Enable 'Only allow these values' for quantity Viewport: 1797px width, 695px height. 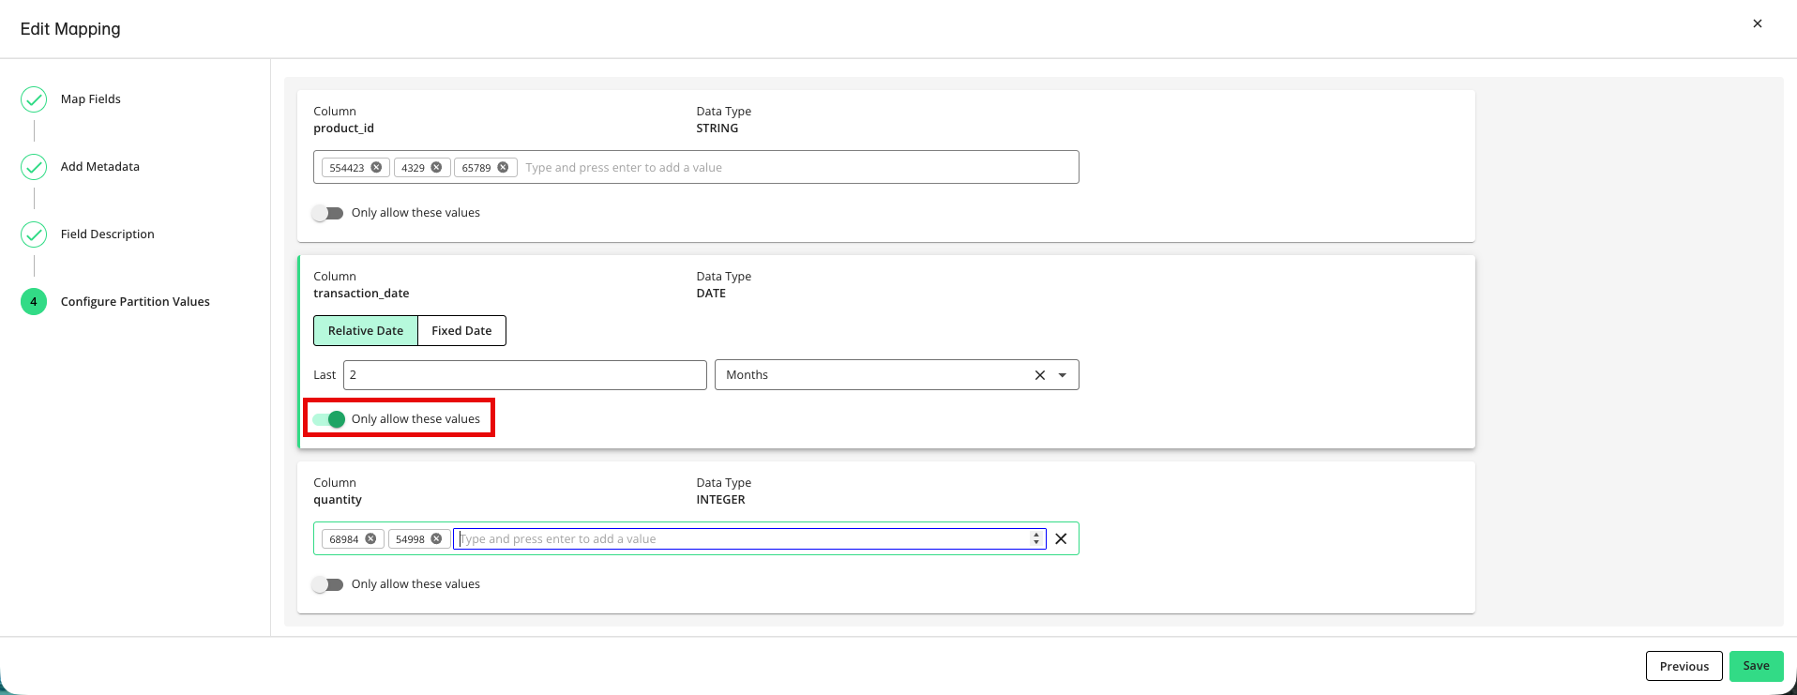[x=327, y=584]
